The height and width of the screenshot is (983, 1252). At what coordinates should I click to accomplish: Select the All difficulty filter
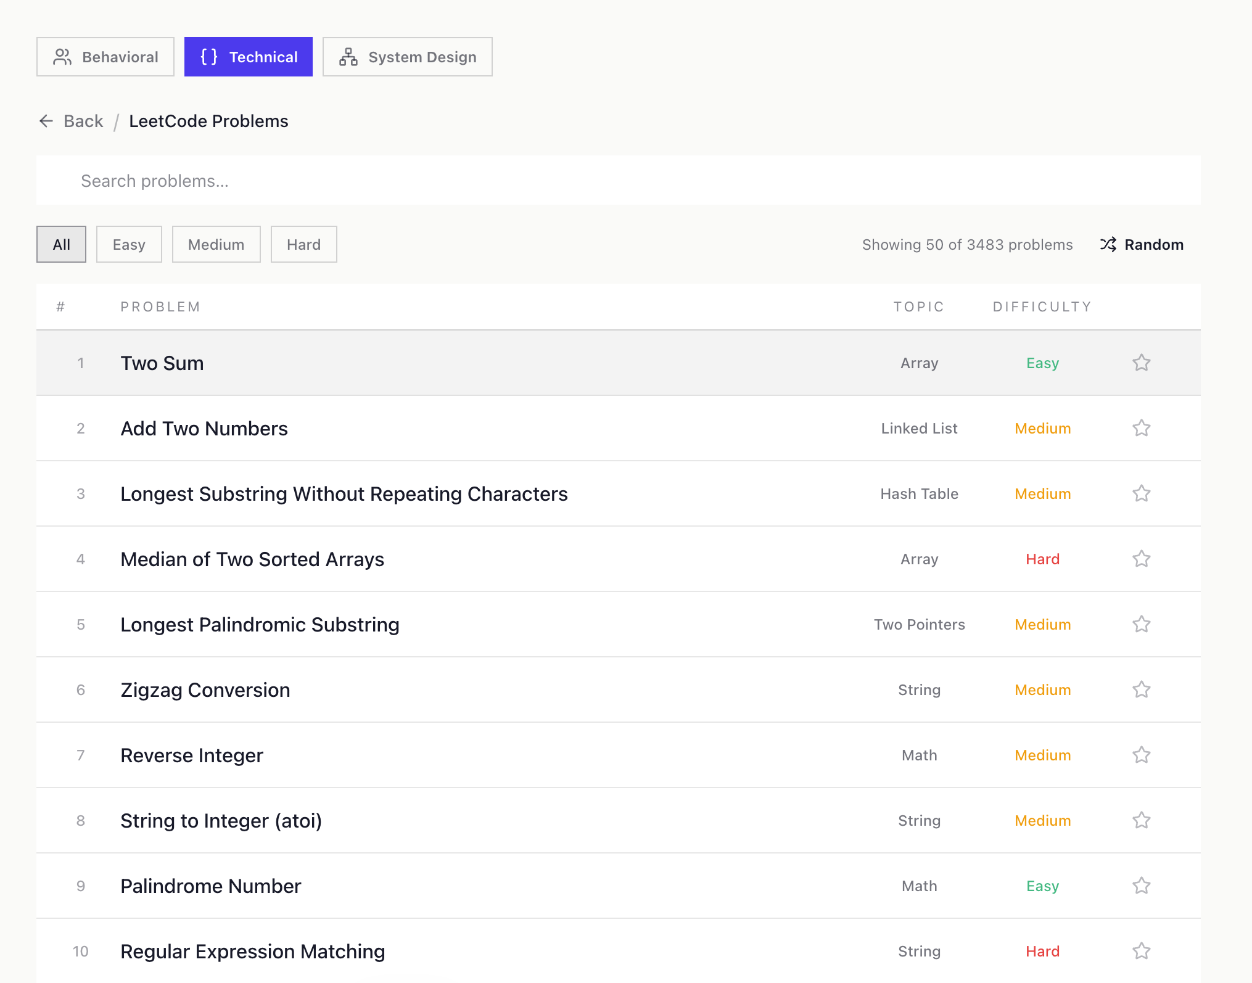click(61, 244)
